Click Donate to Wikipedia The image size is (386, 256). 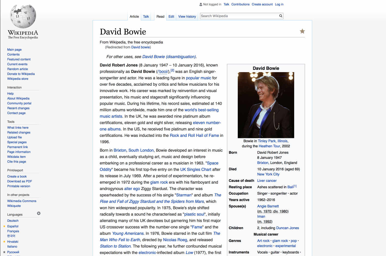click(21, 74)
